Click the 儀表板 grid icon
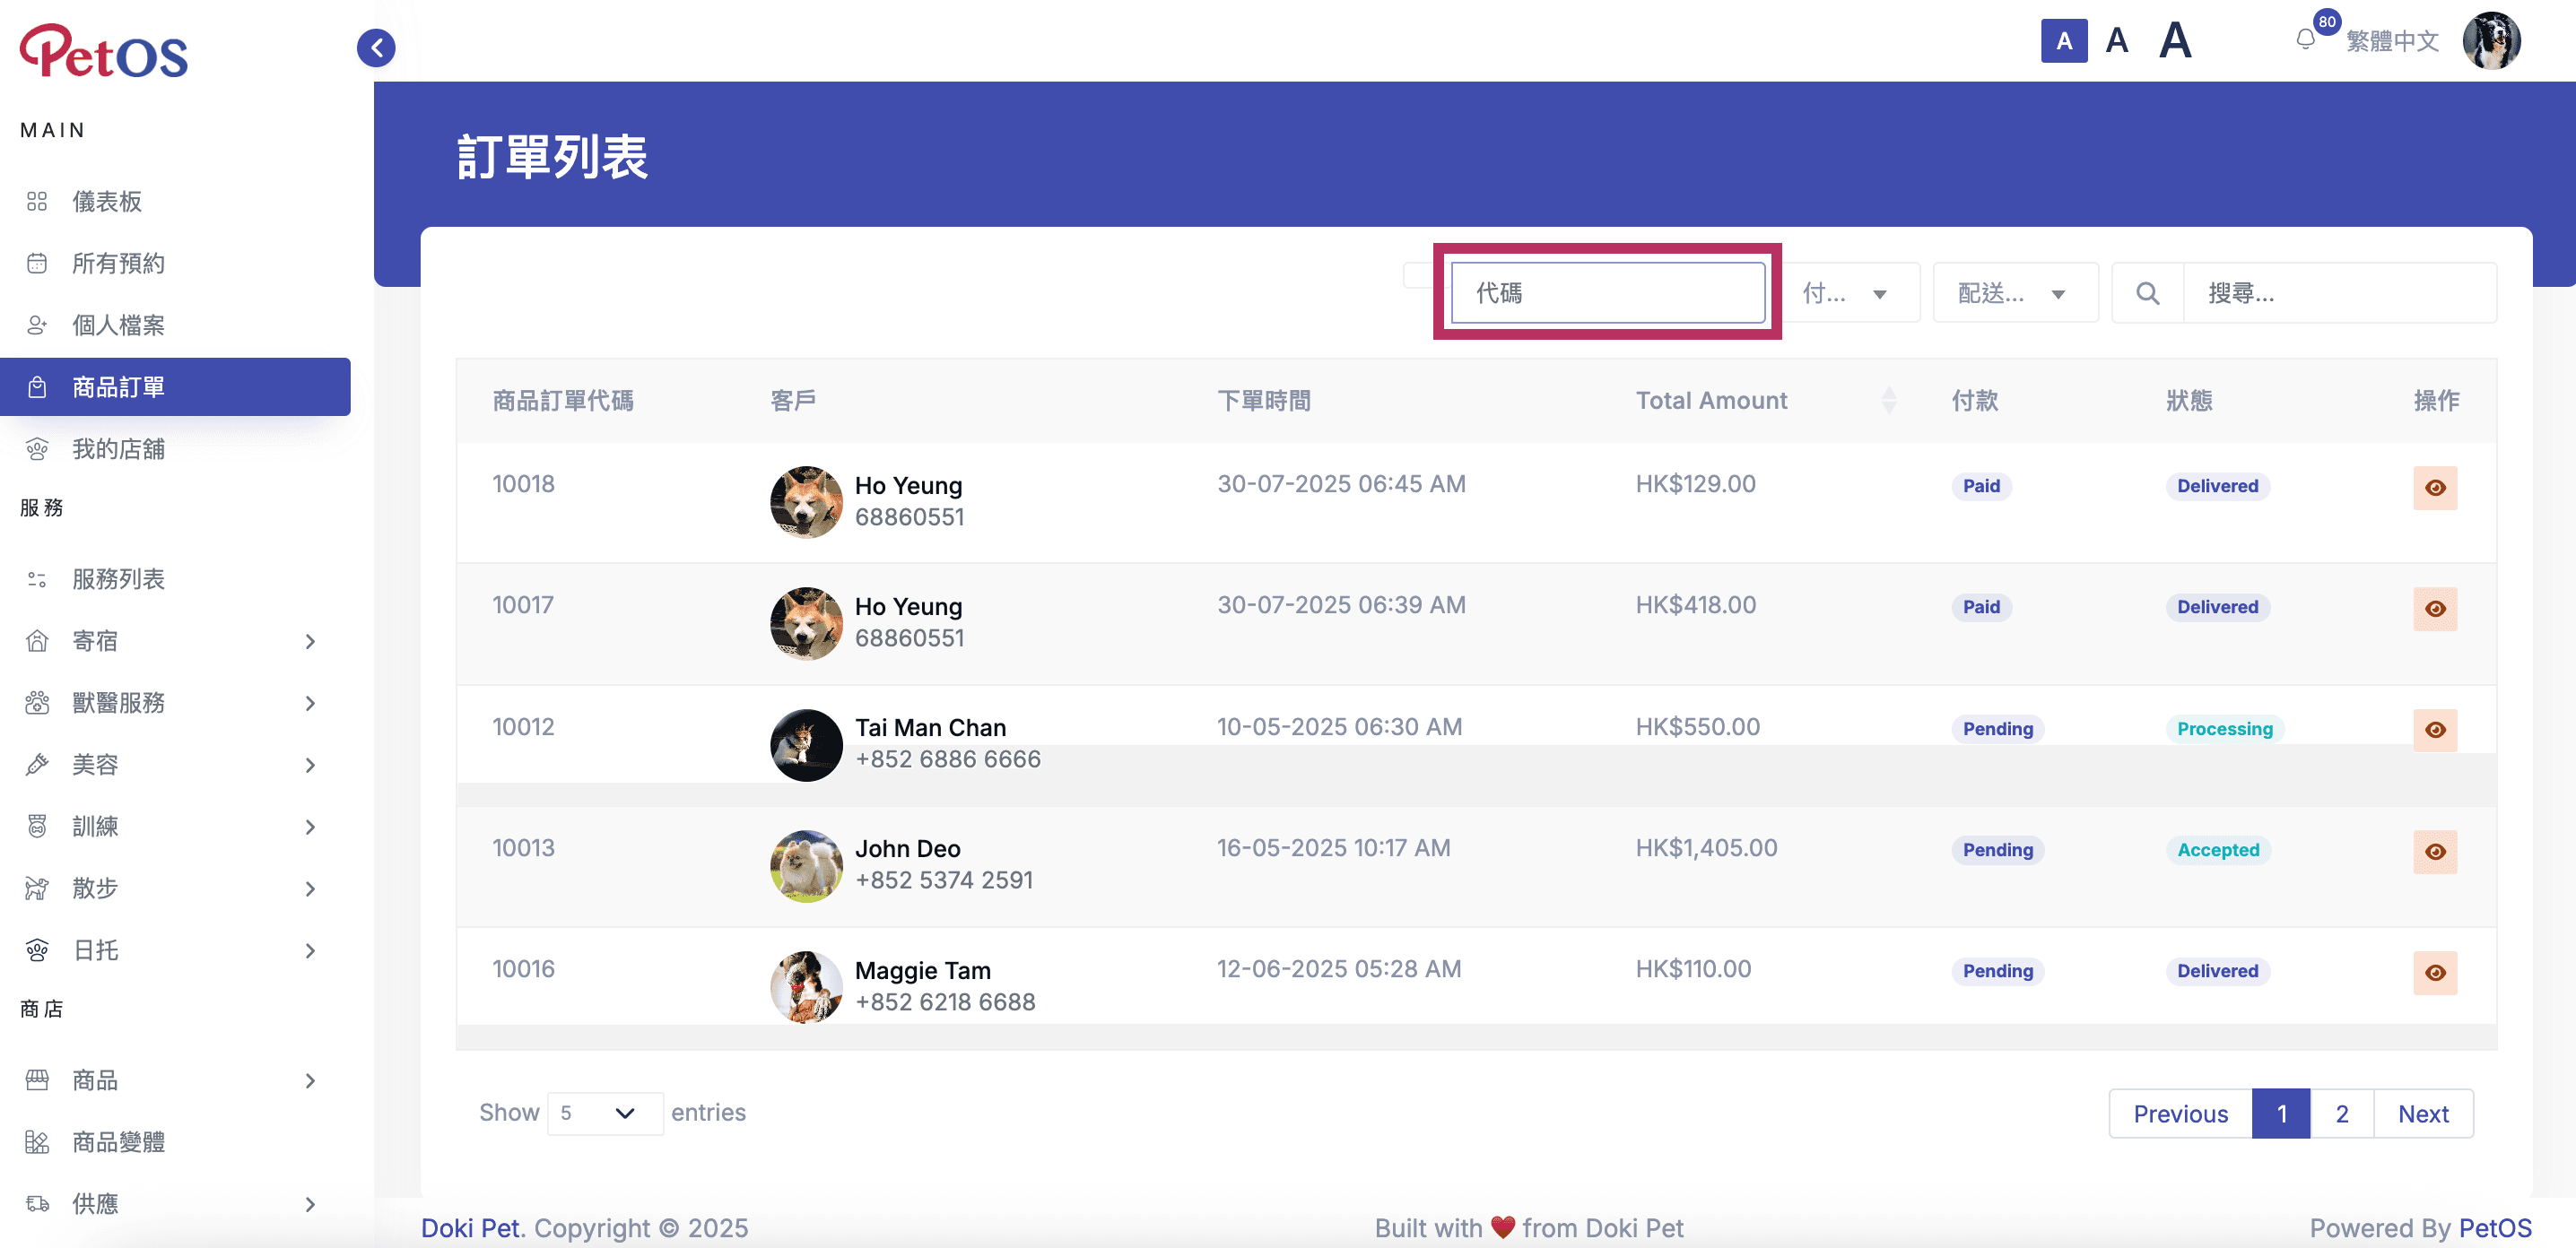 37,201
